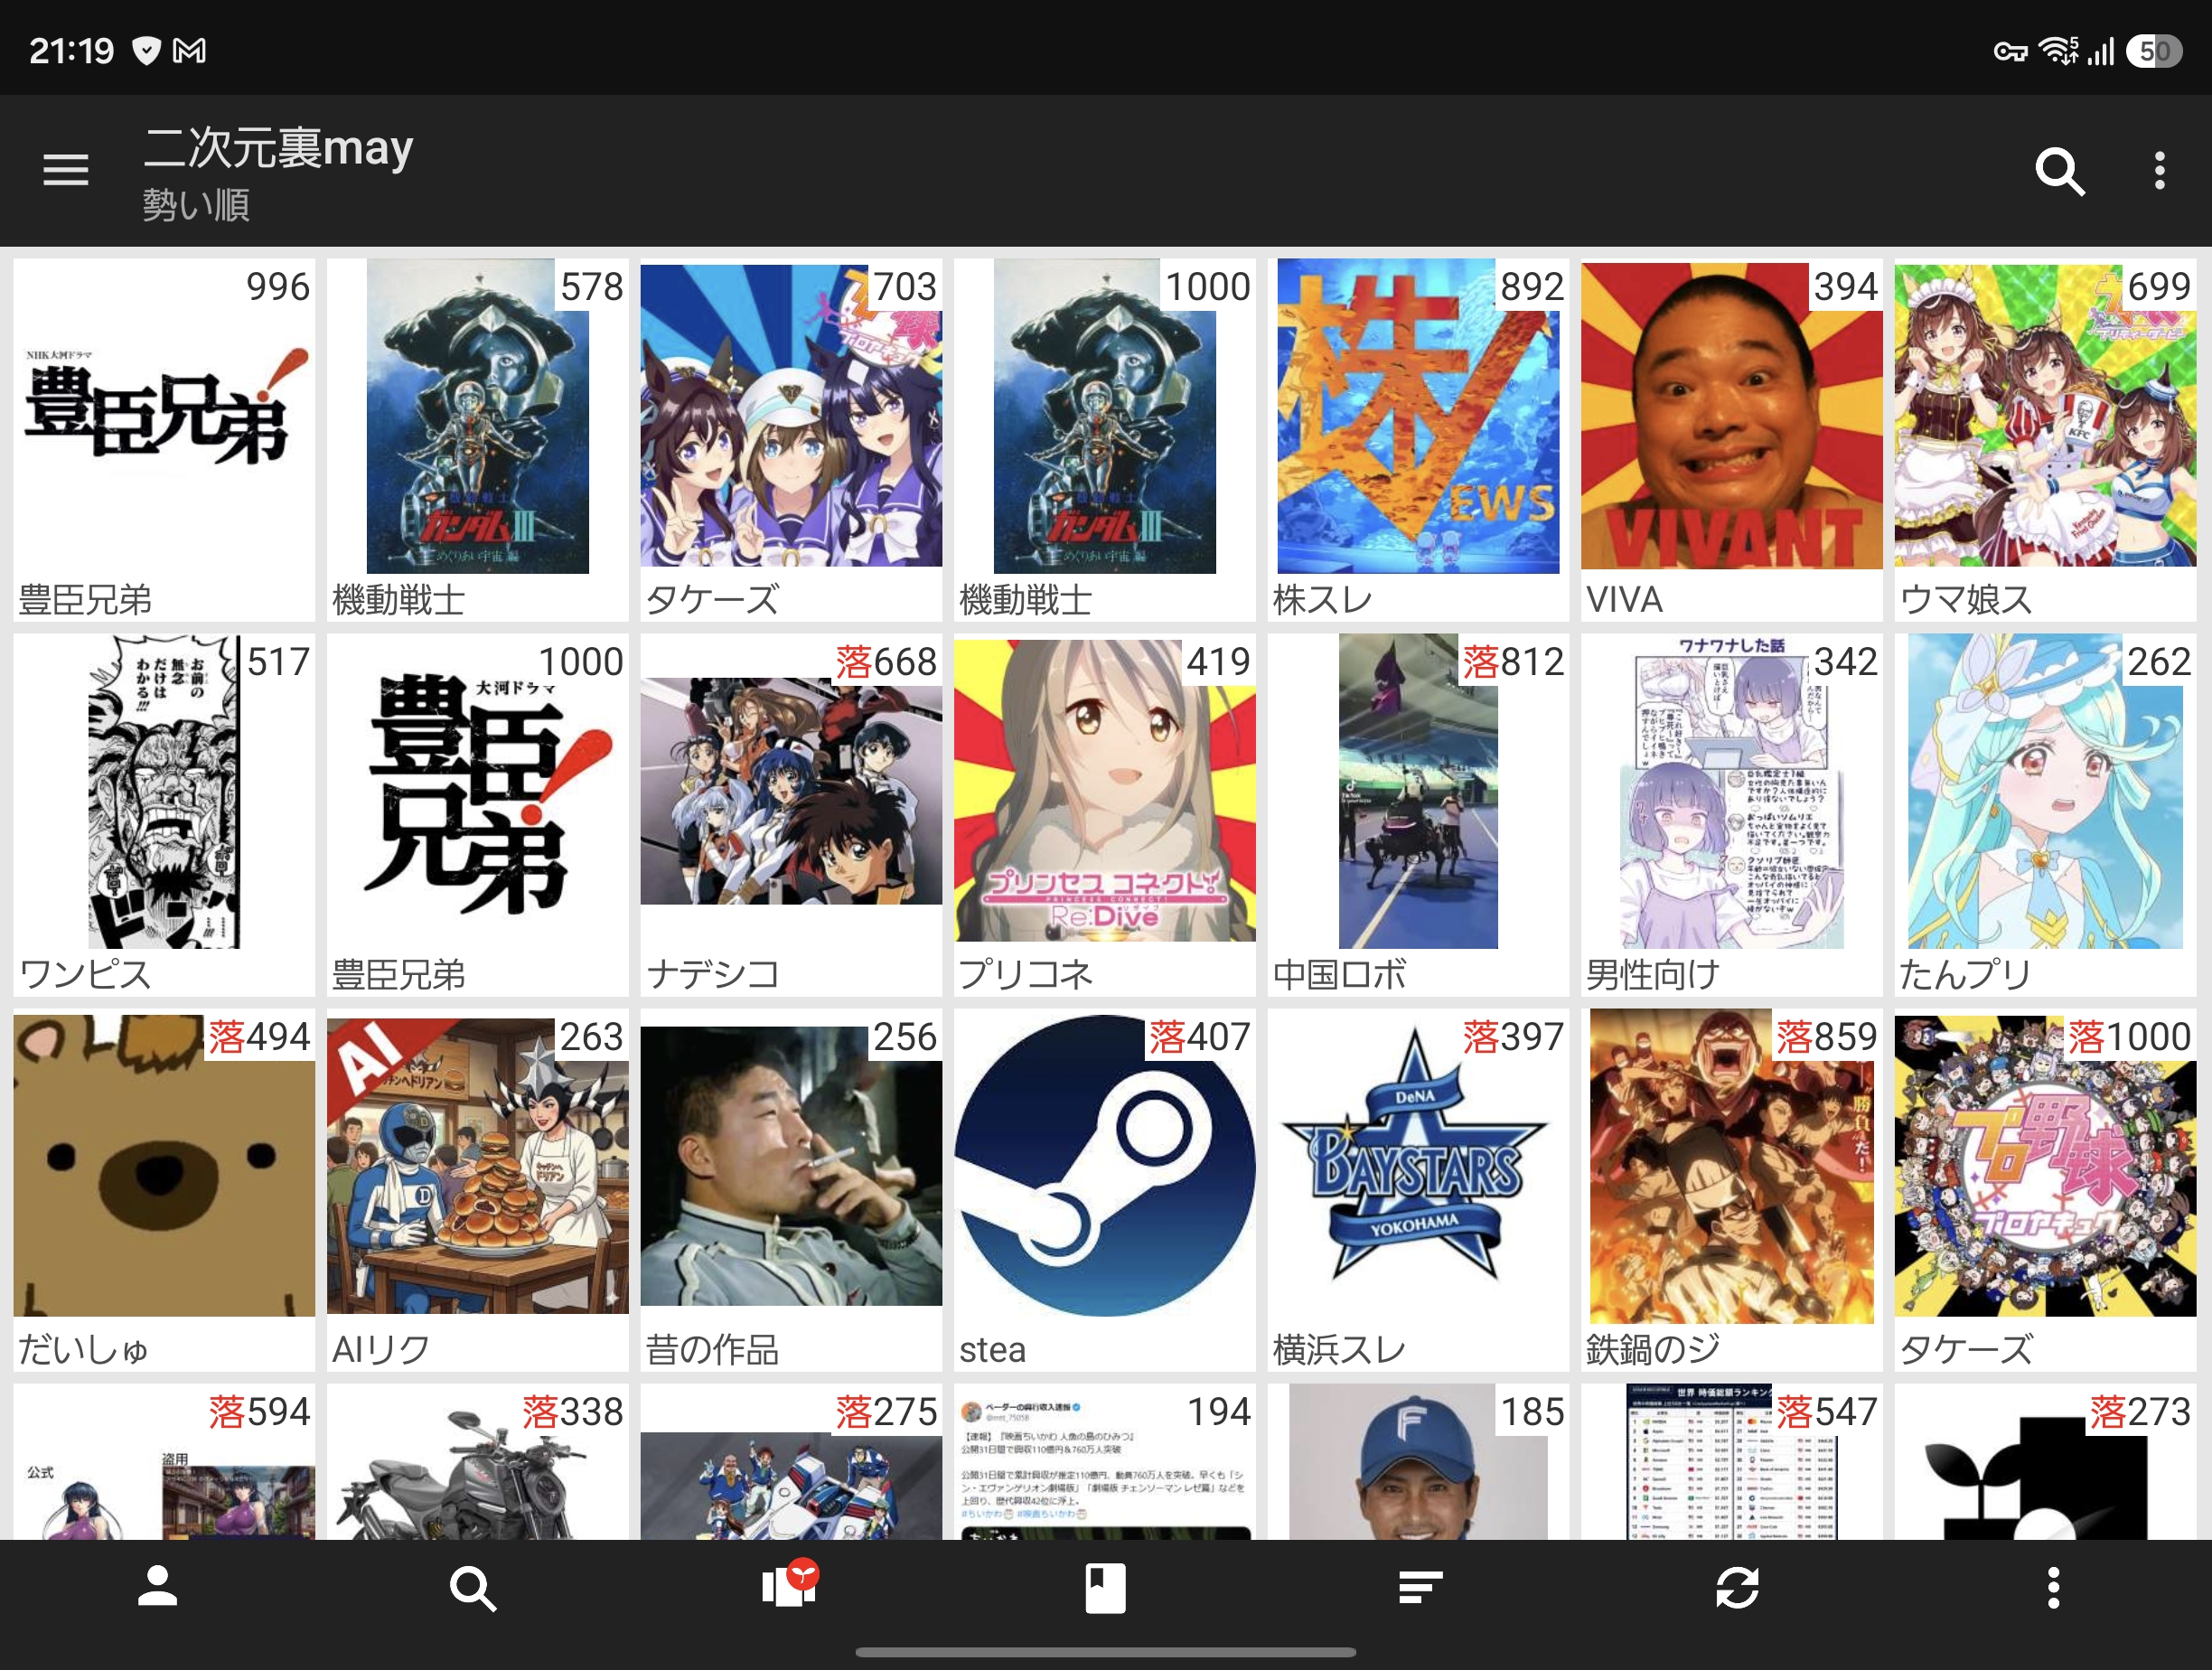Screen dimensions: 2212x1670
Task: Open the ワンピス manga thread
Action: click(164, 815)
